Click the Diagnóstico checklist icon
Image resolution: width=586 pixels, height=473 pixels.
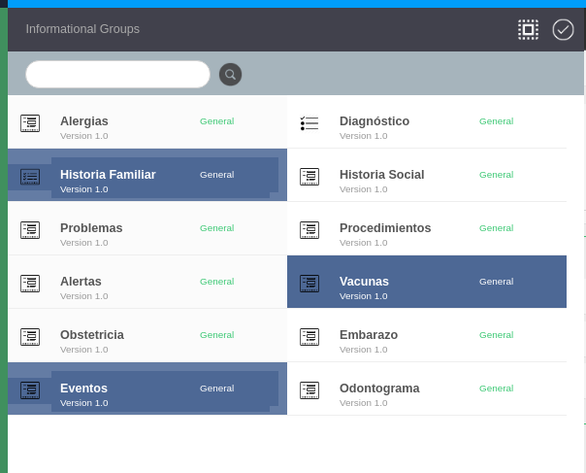pyautogui.click(x=309, y=123)
